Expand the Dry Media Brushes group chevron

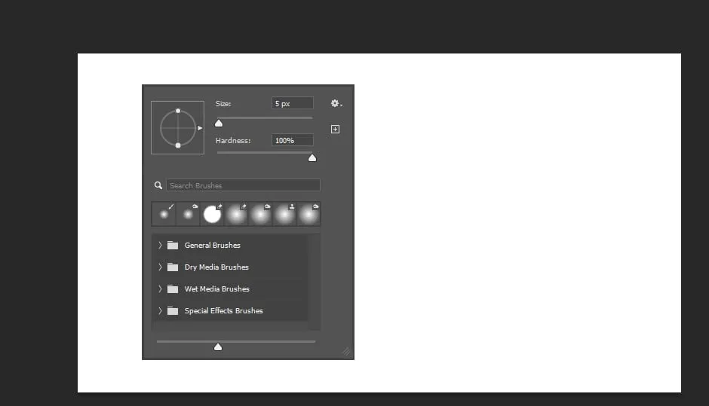point(160,267)
